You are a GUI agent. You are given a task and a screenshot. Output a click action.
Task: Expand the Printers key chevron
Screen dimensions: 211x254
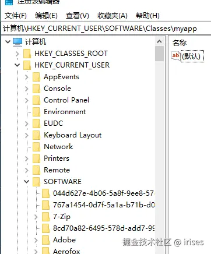click(27, 158)
